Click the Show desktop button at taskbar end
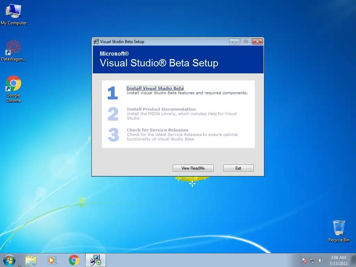Viewport: 356px width, 267px height. (x=354, y=260)
